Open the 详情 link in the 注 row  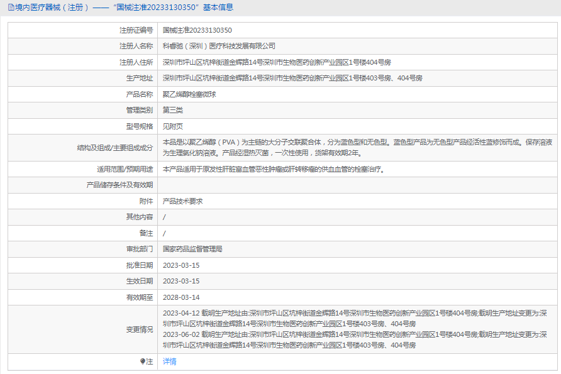[x=170, y=361]
